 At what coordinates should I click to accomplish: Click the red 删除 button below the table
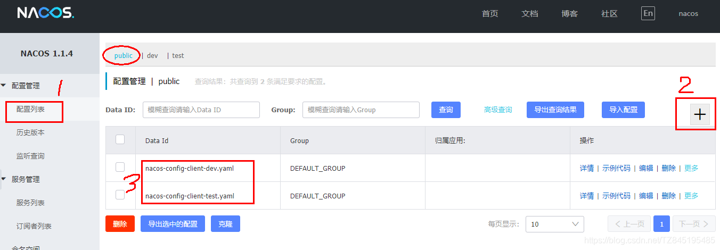(120, 224)
